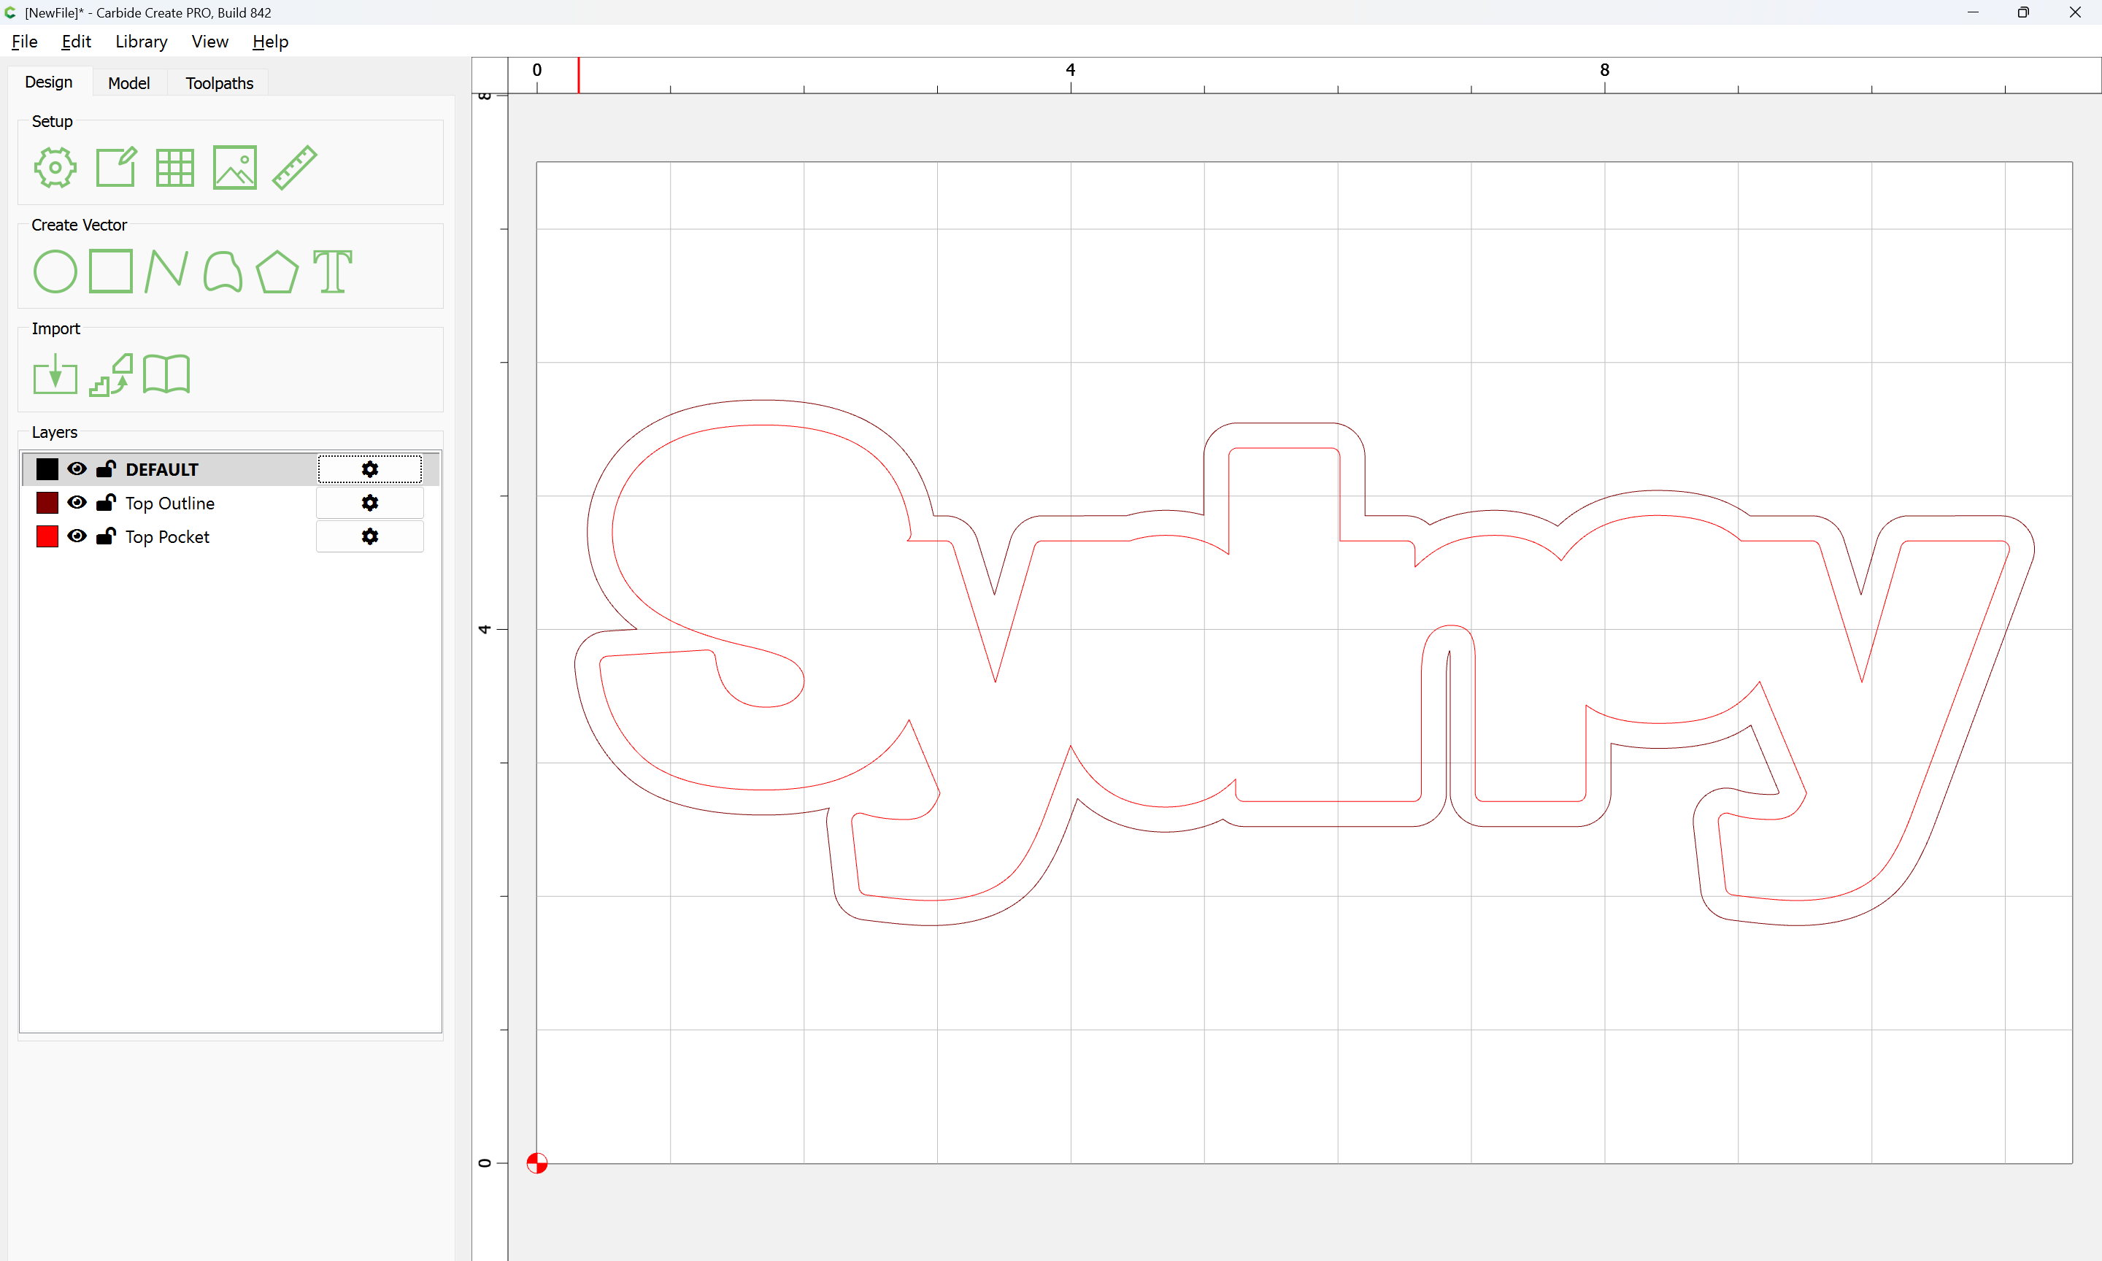Open the design library book icon
This screenshot has height=1261, width=2102.
tap(166, 375)
